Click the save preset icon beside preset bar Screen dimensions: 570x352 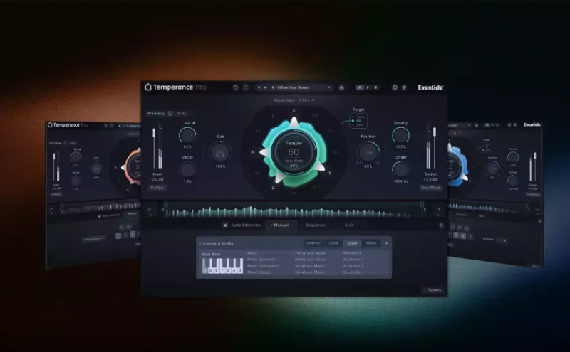click(x=341, y=87)
